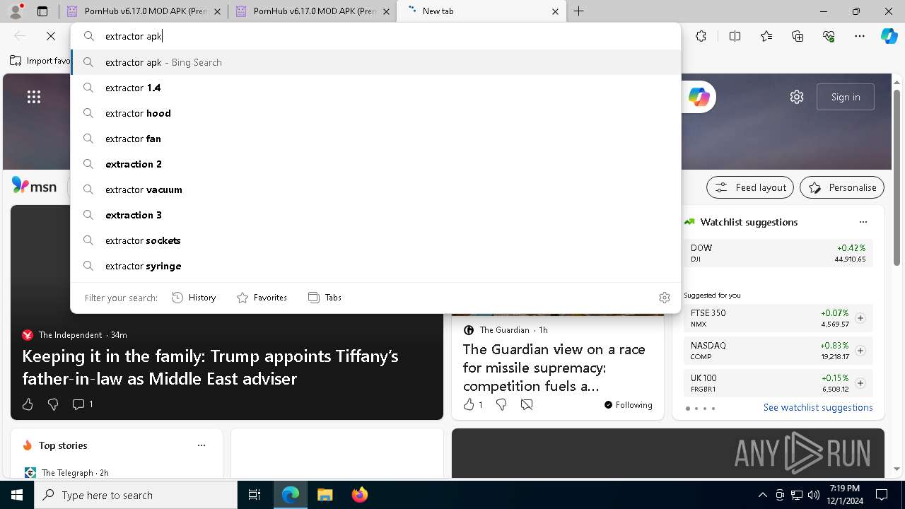Image resolution: width=905 pixels, height=509 pixels.
Task: Open comments on the Guardian article
Action: coord(527,404)
